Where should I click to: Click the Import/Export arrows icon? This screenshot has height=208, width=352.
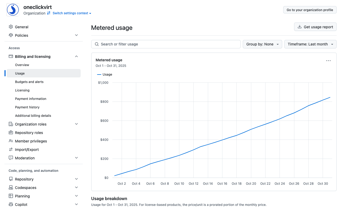tap(11, 150)
